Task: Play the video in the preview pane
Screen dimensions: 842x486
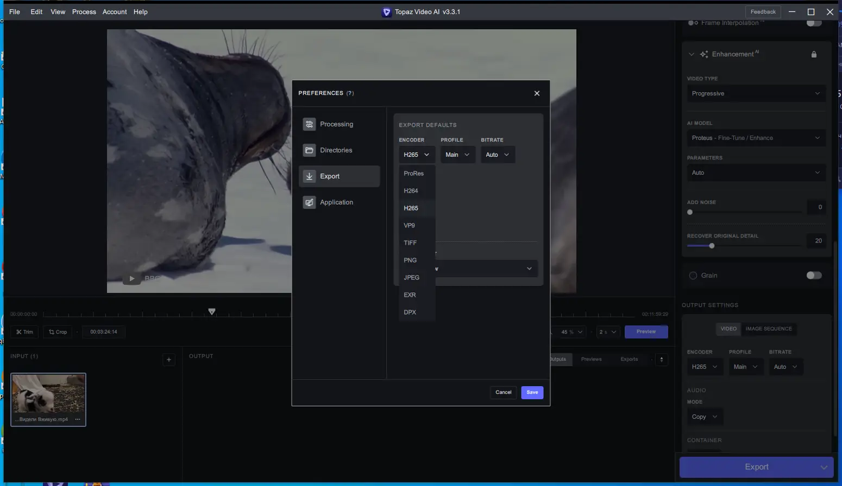Action: 131,278
